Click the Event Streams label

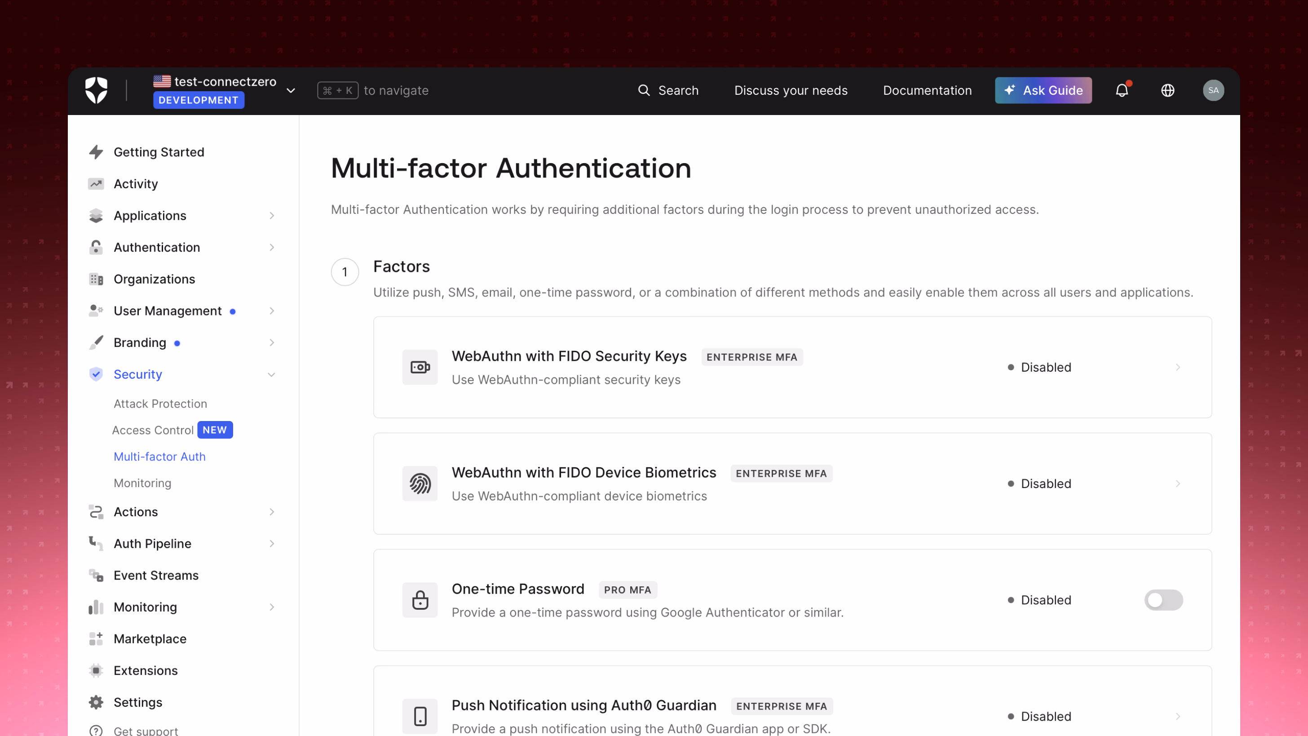tap(156, 576)
